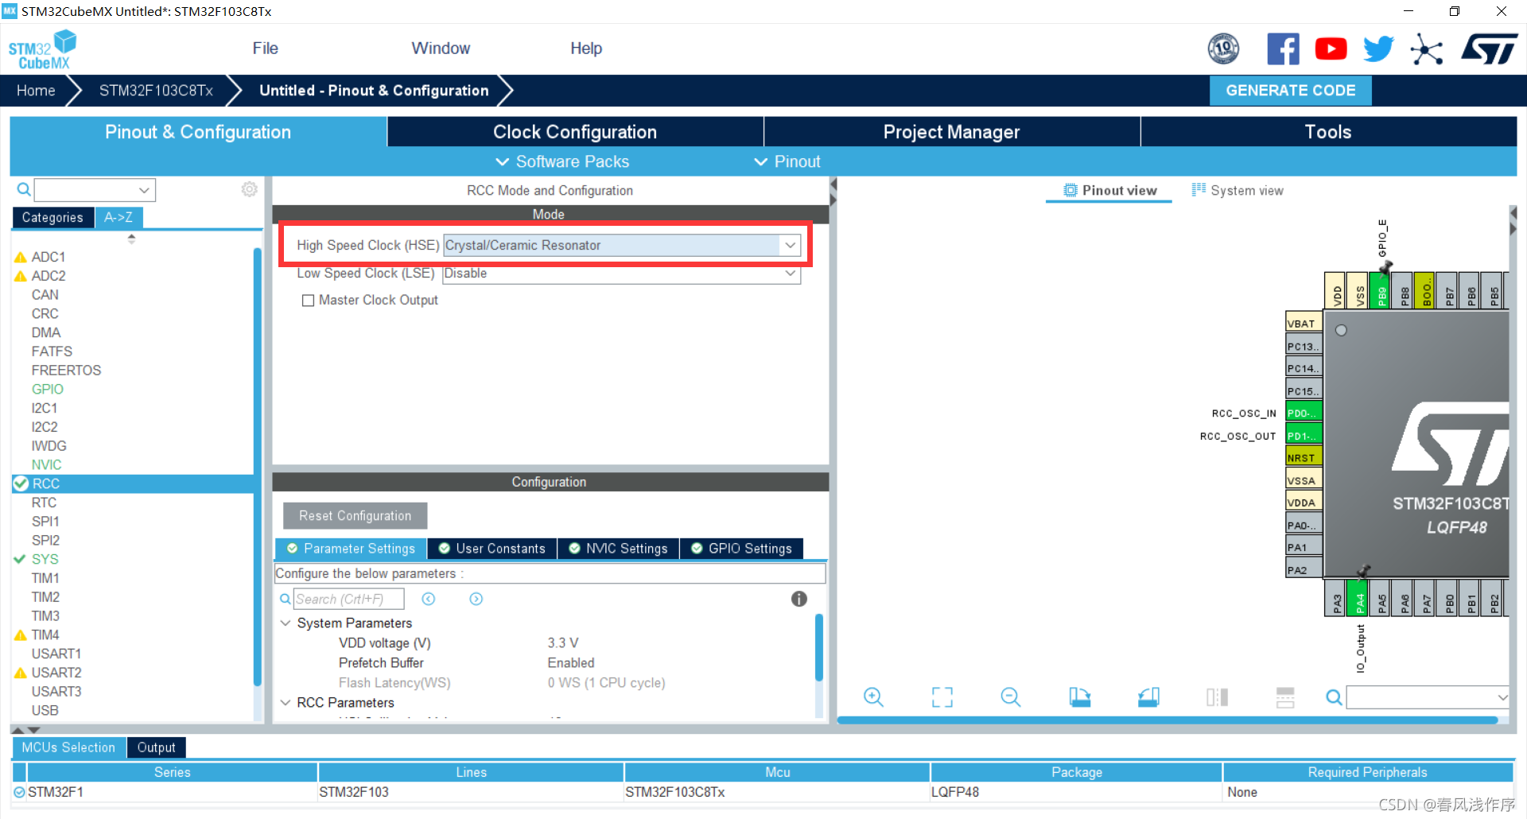
Task: Open the Window menu
Action: coord(441,49)
